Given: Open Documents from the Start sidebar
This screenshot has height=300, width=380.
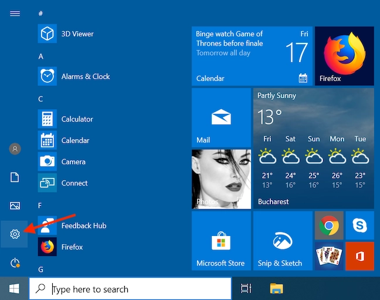Looking at the screenshot, I should [15, 177].
